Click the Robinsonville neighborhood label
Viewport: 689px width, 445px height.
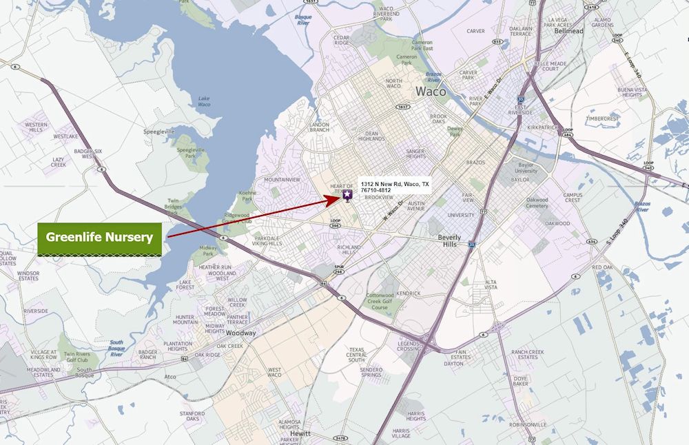point(528,425)
